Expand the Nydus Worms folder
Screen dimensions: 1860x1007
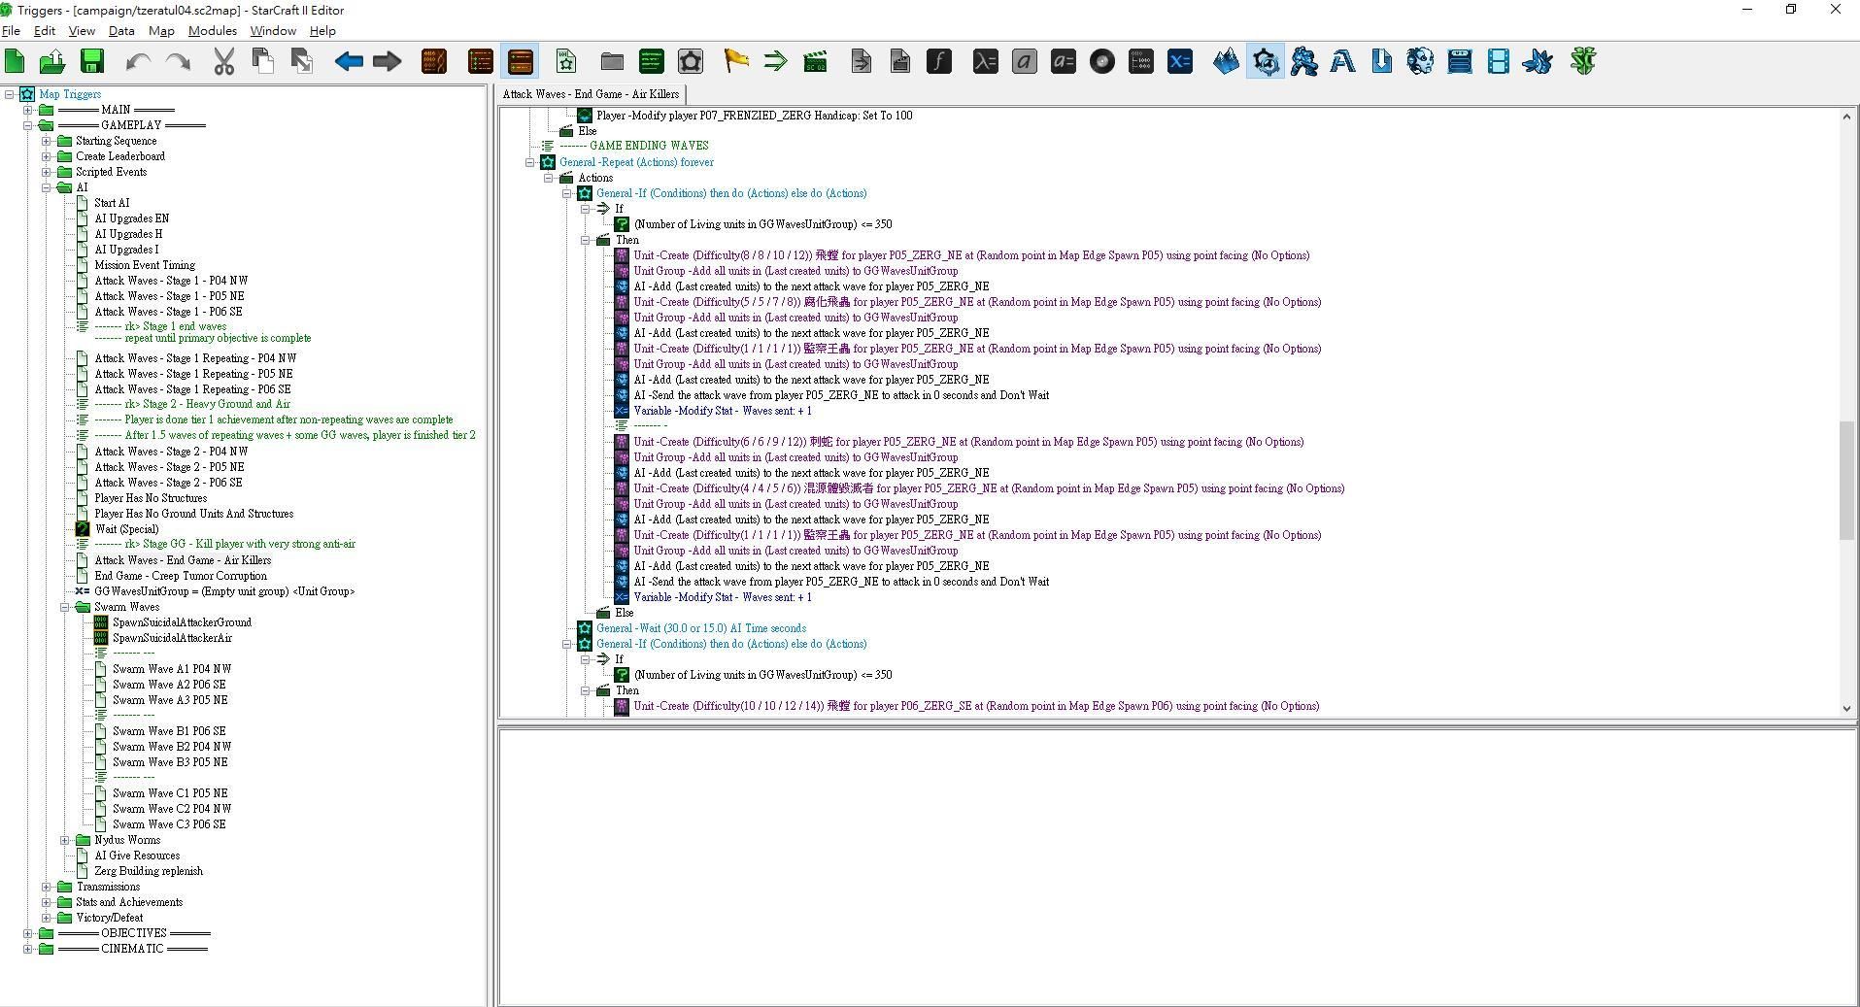[65, 840]
